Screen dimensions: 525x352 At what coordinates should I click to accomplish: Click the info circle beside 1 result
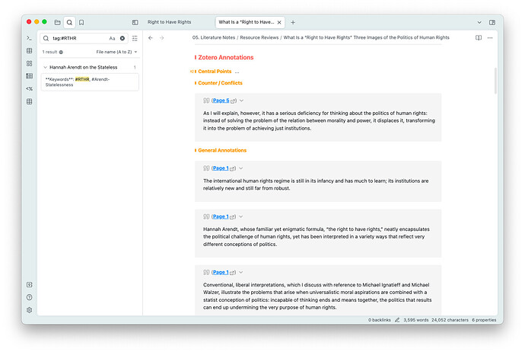tap(61, 53)
